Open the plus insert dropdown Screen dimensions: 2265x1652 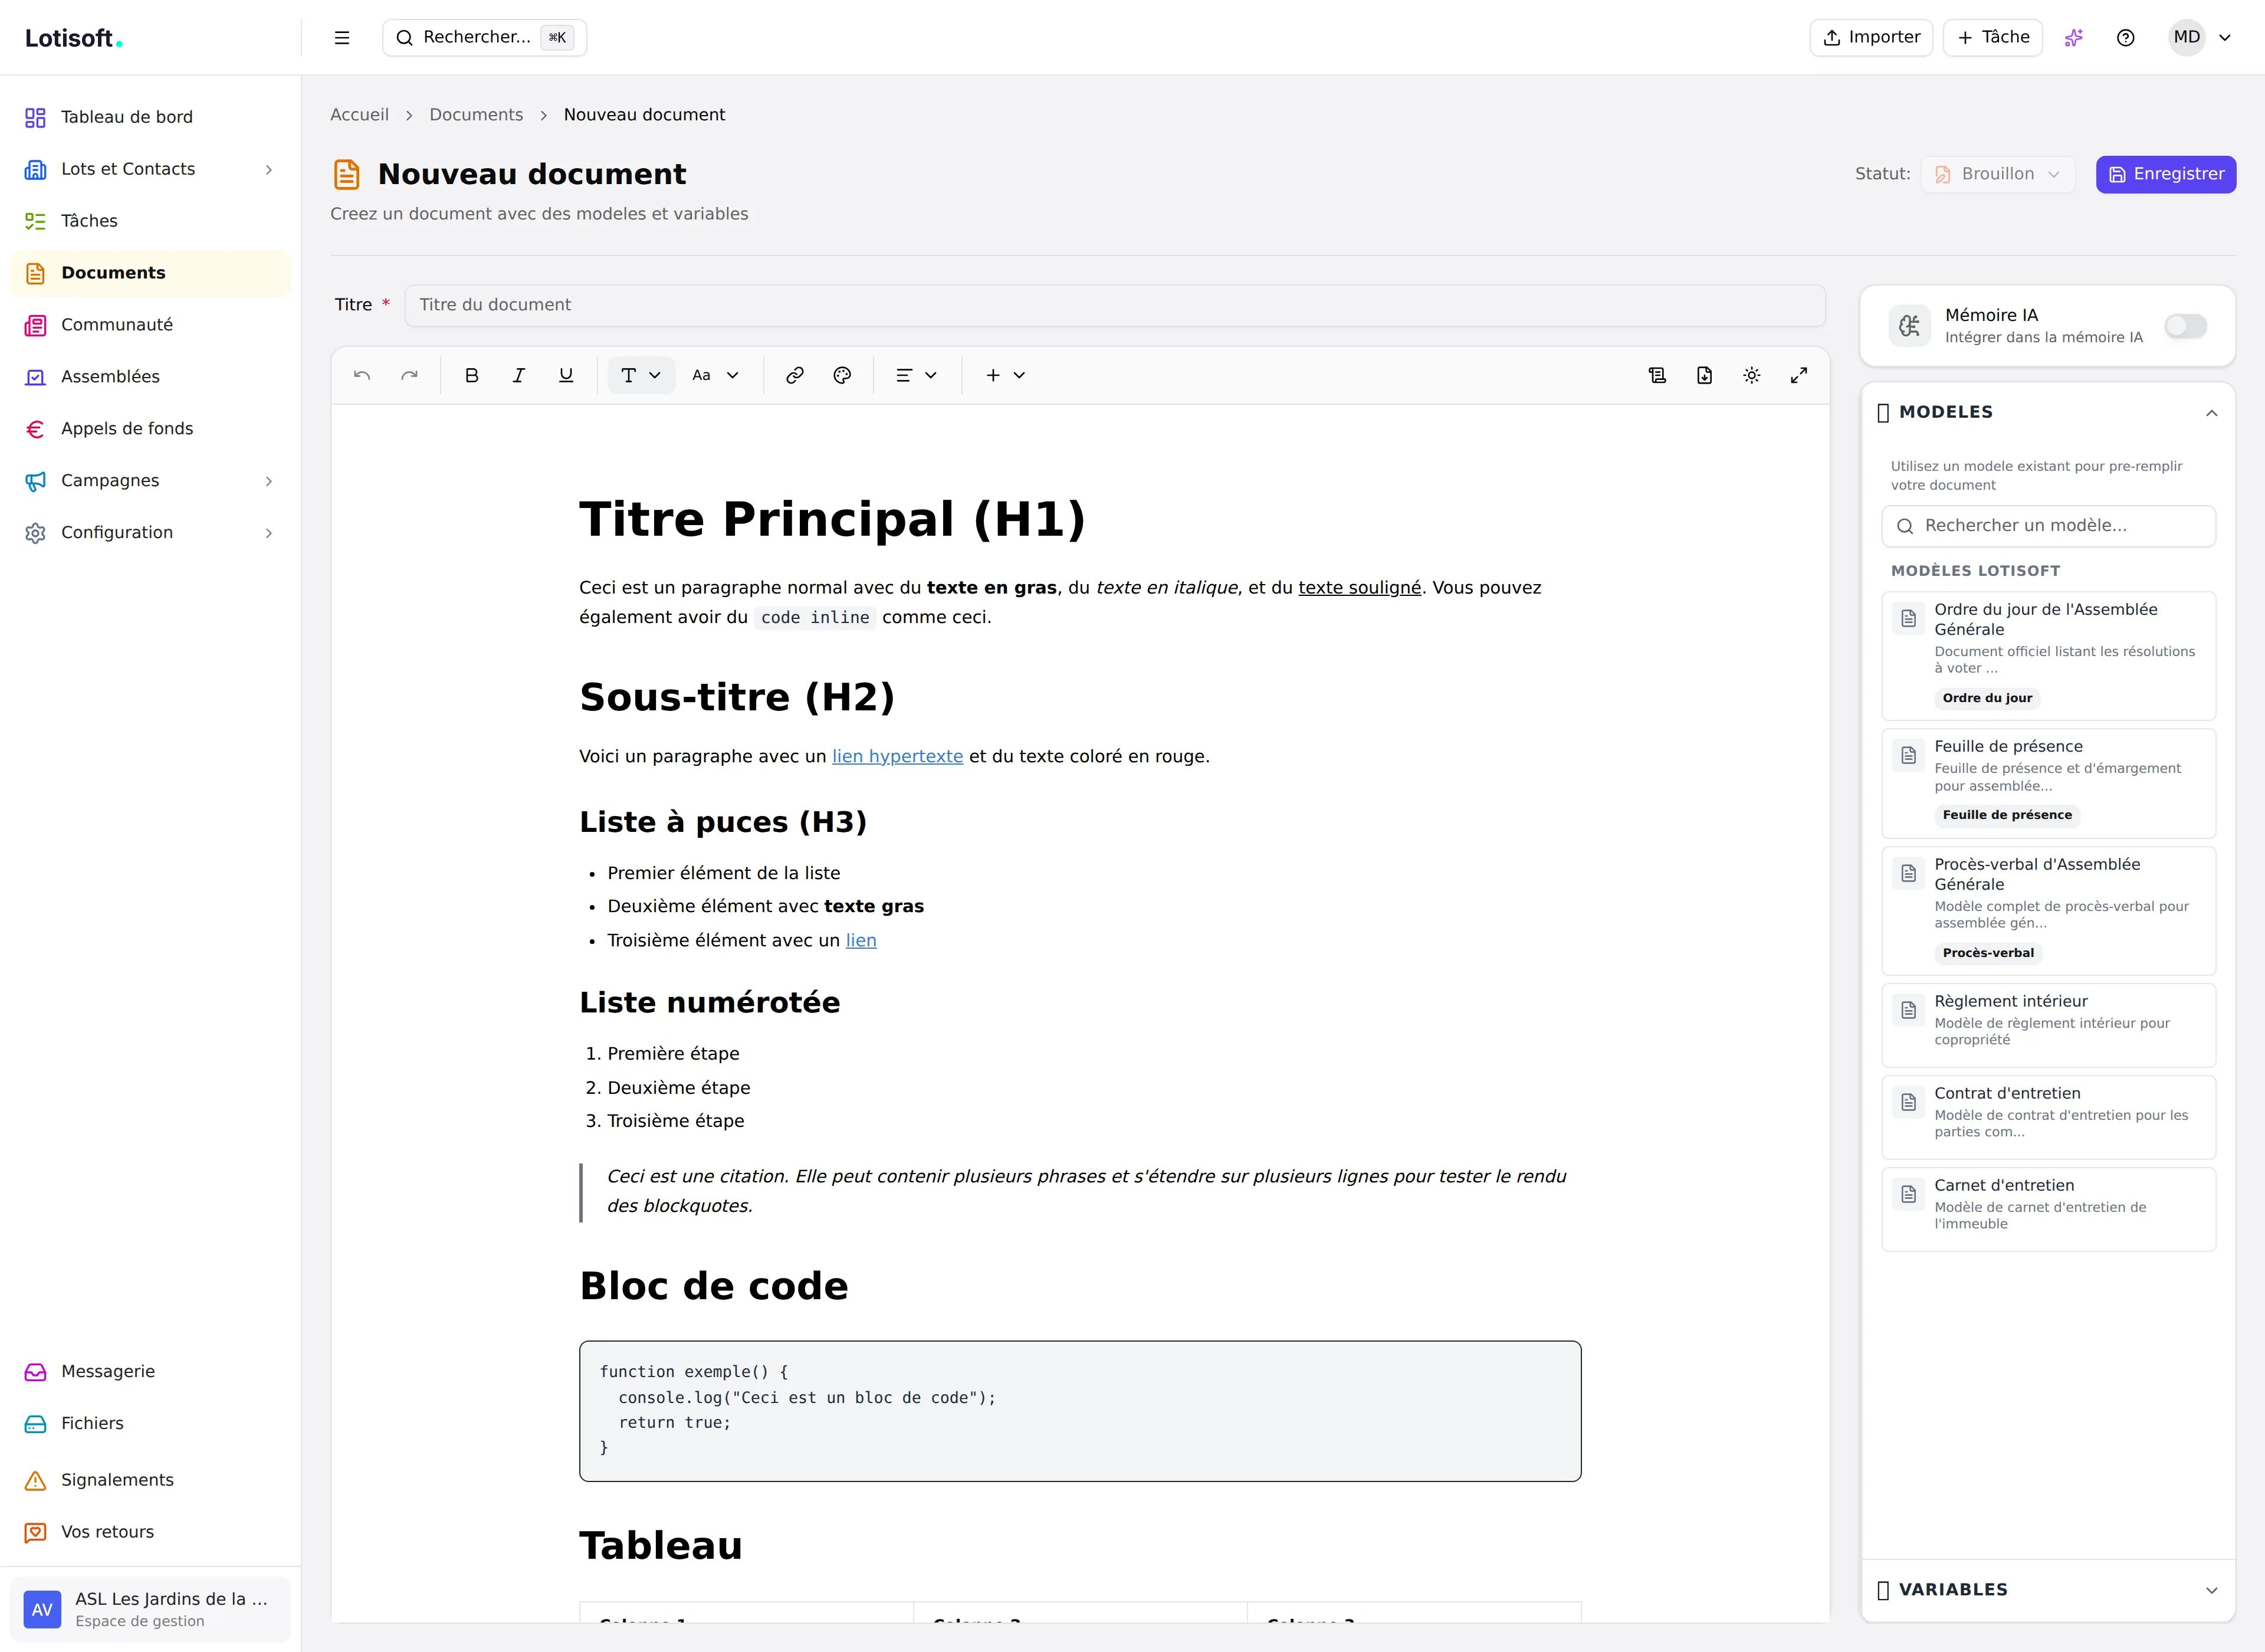coord(1006,375)
